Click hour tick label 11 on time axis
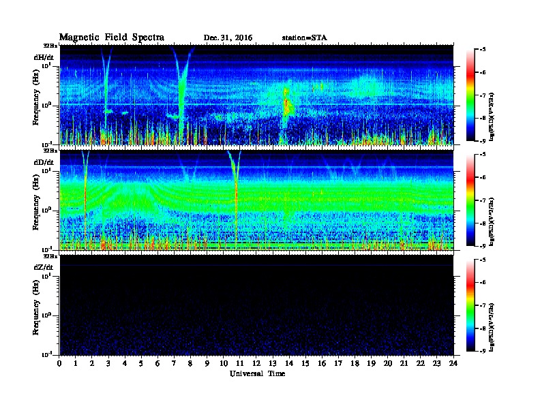Viewport: 540px width, 417px height. (x=240, y=363)
